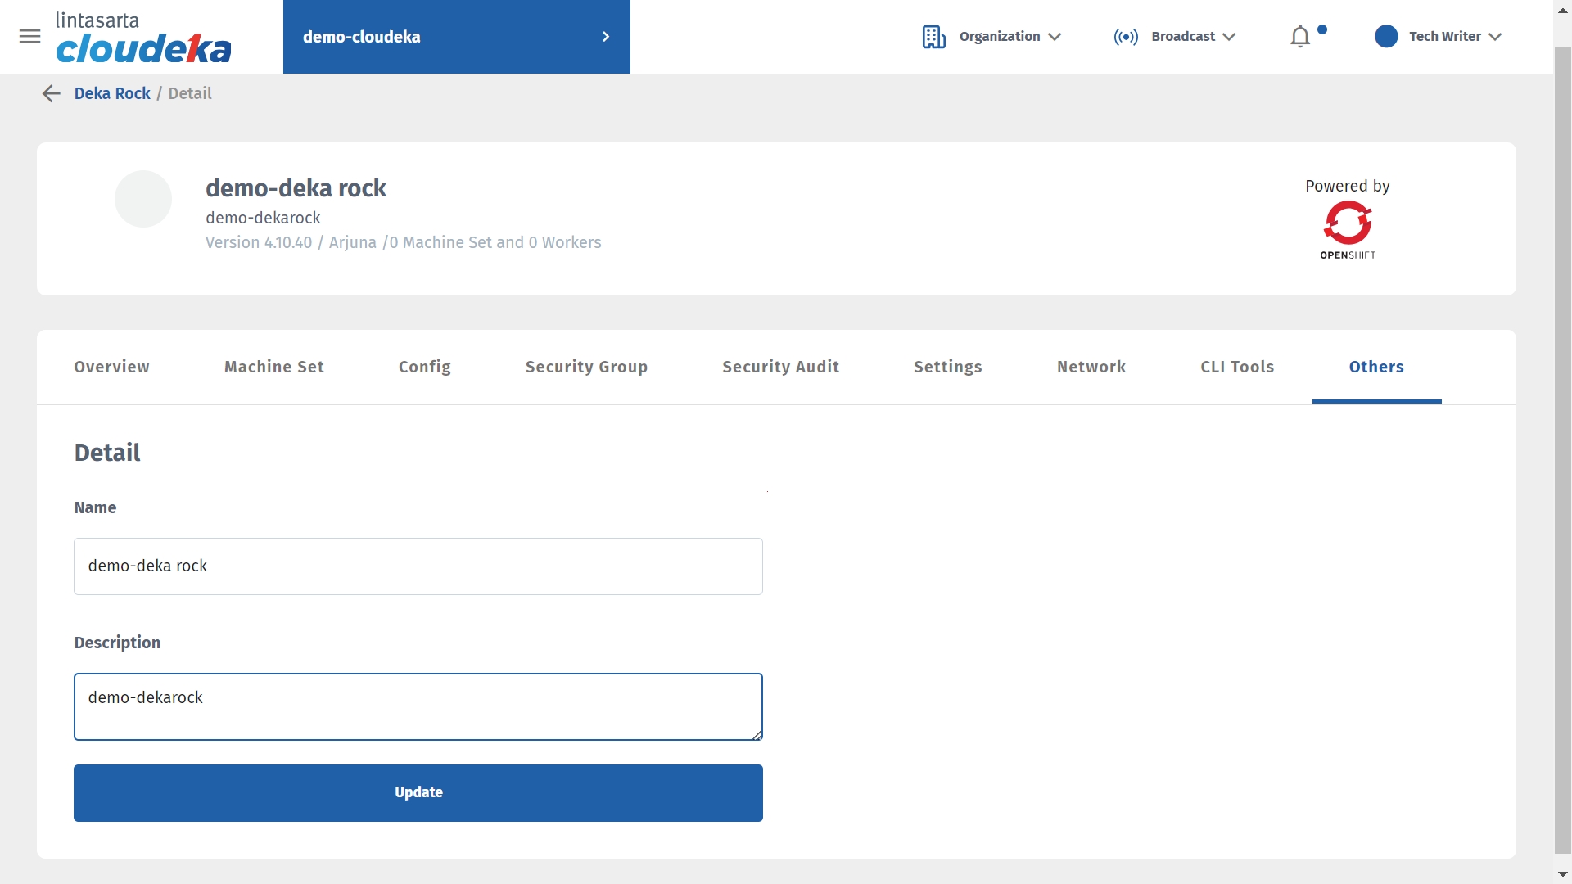
Task: Click the Name input field
Action: click(x=418, y=566)
